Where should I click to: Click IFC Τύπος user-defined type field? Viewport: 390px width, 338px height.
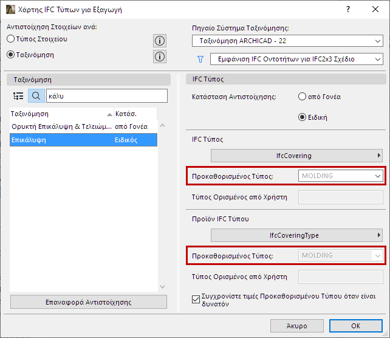341,197
